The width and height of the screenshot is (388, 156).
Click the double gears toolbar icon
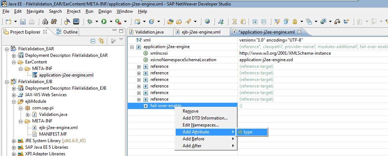pos(54,22)
